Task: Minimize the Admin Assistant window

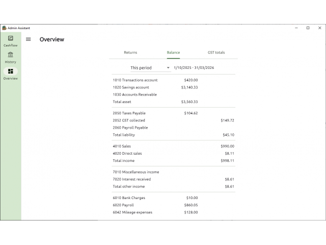Action: (x=296, y=28)
